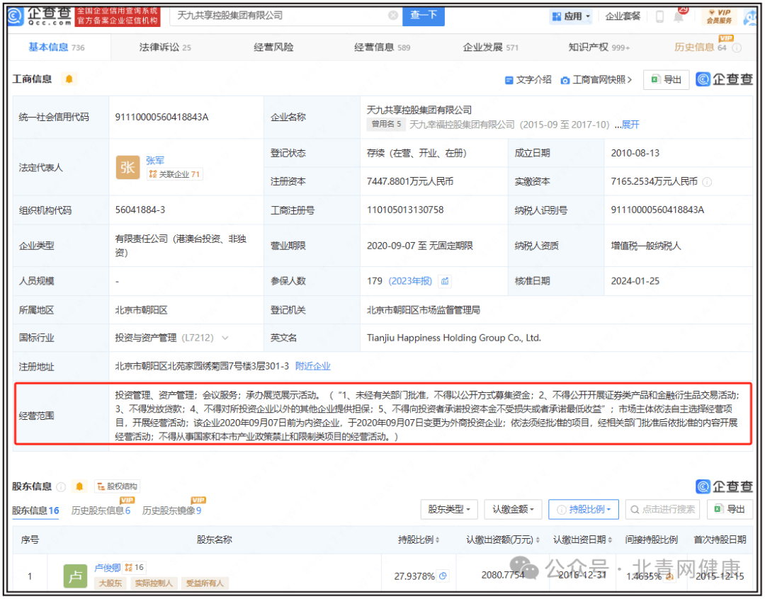Click the info icon beside 股东信息 heading
765x599 pixels.
click(x=61, y=487)
